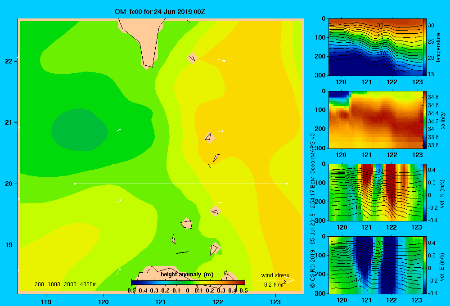
Task: Click the -0.5 tick on height anomaly scale
Action: [x=130, y=291]
